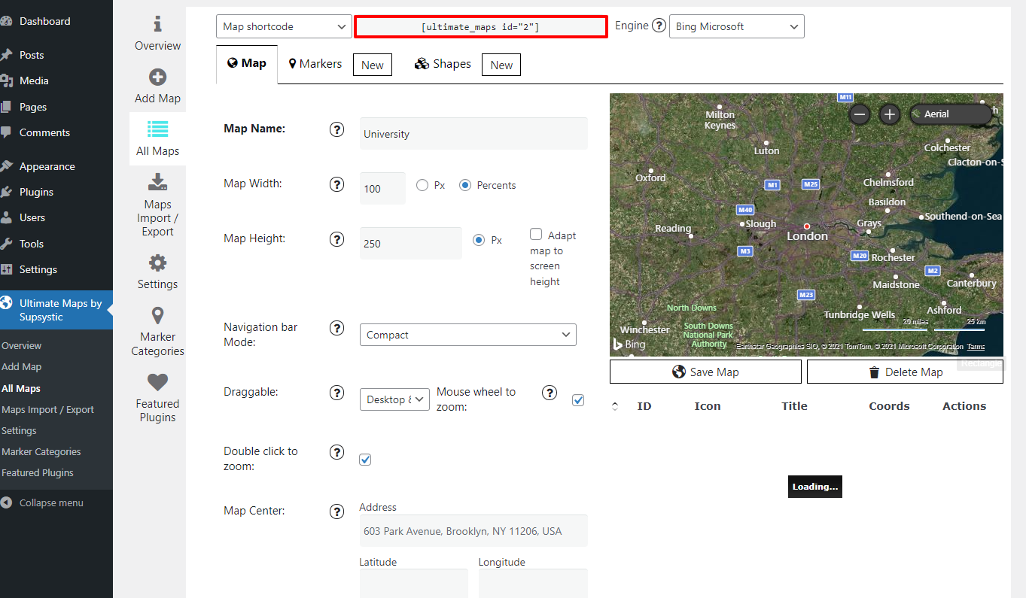Click help icon for Navigation bar Mode

pos(337,328)
